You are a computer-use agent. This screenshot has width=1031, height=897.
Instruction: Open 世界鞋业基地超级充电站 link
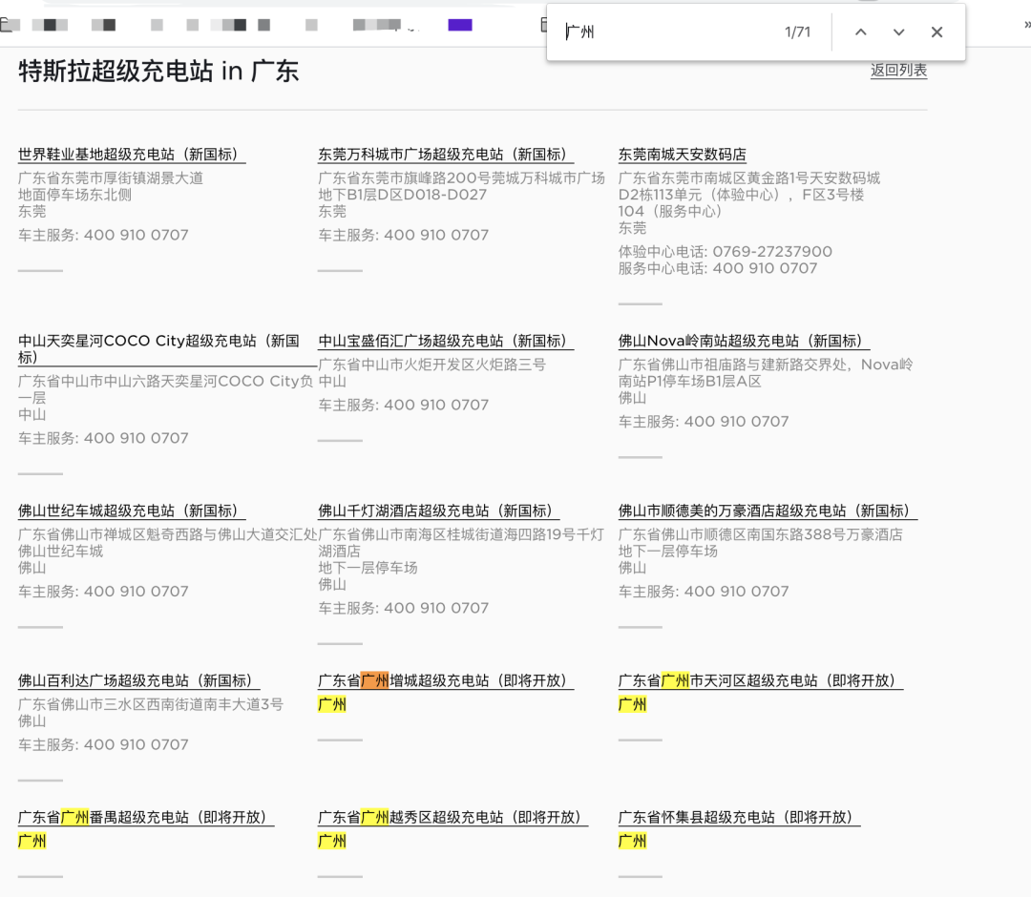(x=132, y=155)
